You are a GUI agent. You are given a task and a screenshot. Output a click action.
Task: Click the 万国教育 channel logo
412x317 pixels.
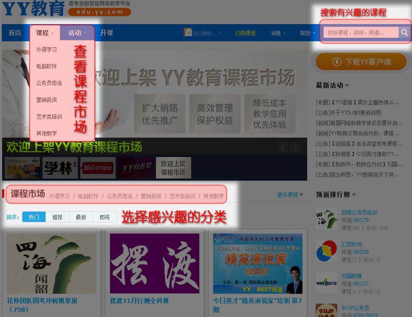(327, 283)
